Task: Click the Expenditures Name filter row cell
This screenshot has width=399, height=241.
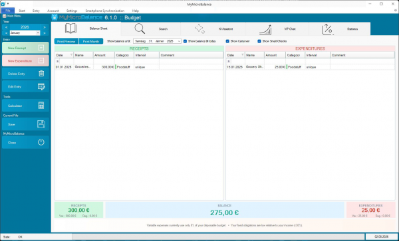Action: coord(255,61)
